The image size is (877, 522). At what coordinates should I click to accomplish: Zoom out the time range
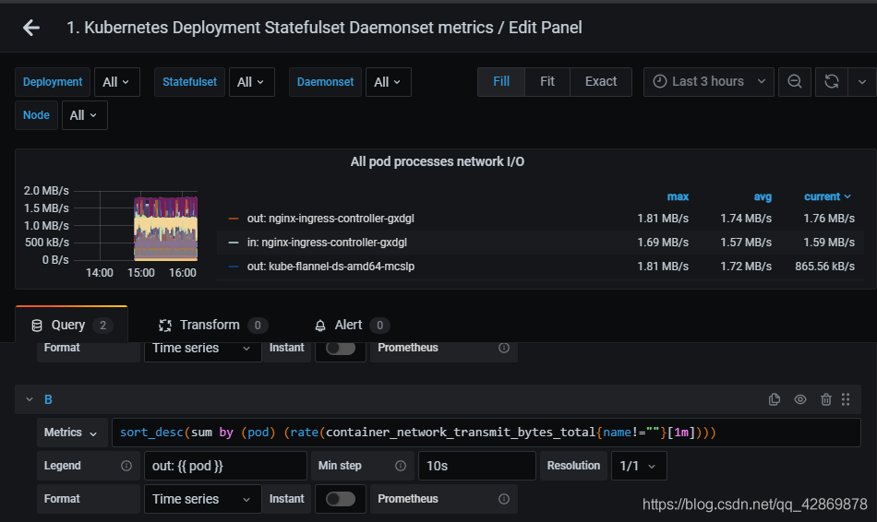794,81
